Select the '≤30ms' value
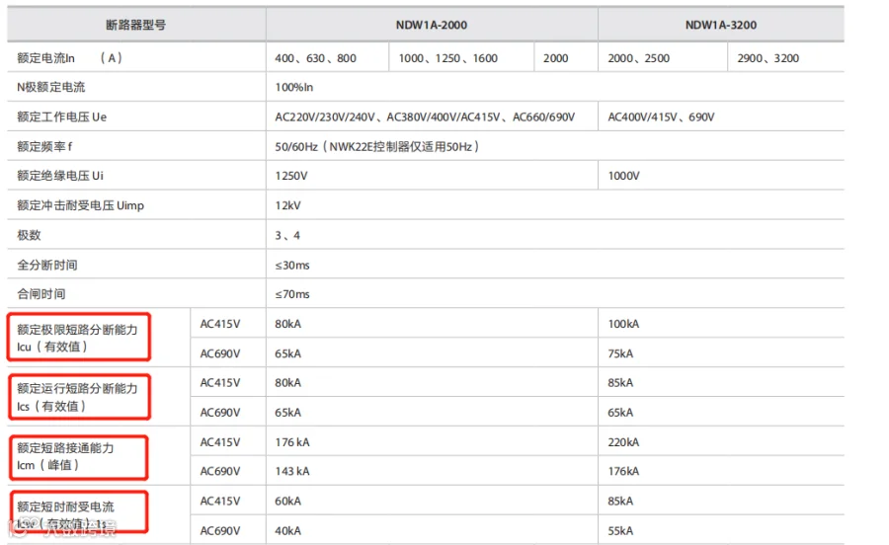Screen dimensions: 889x545 292,266
